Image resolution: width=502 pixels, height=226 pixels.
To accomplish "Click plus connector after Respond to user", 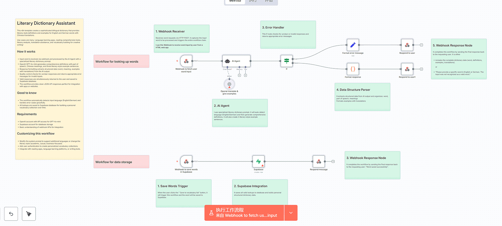I will [421, 45].
